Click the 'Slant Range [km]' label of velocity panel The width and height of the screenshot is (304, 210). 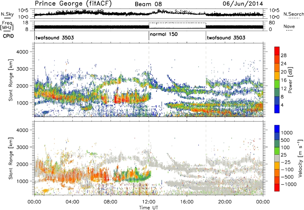(11, 158)
